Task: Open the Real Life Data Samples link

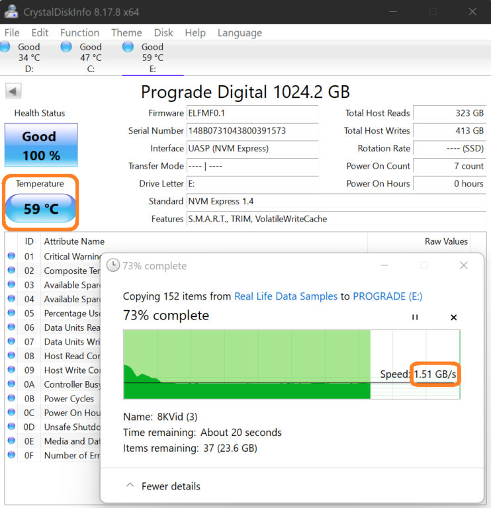Action: pyautogui.click(x=286, y=296)
